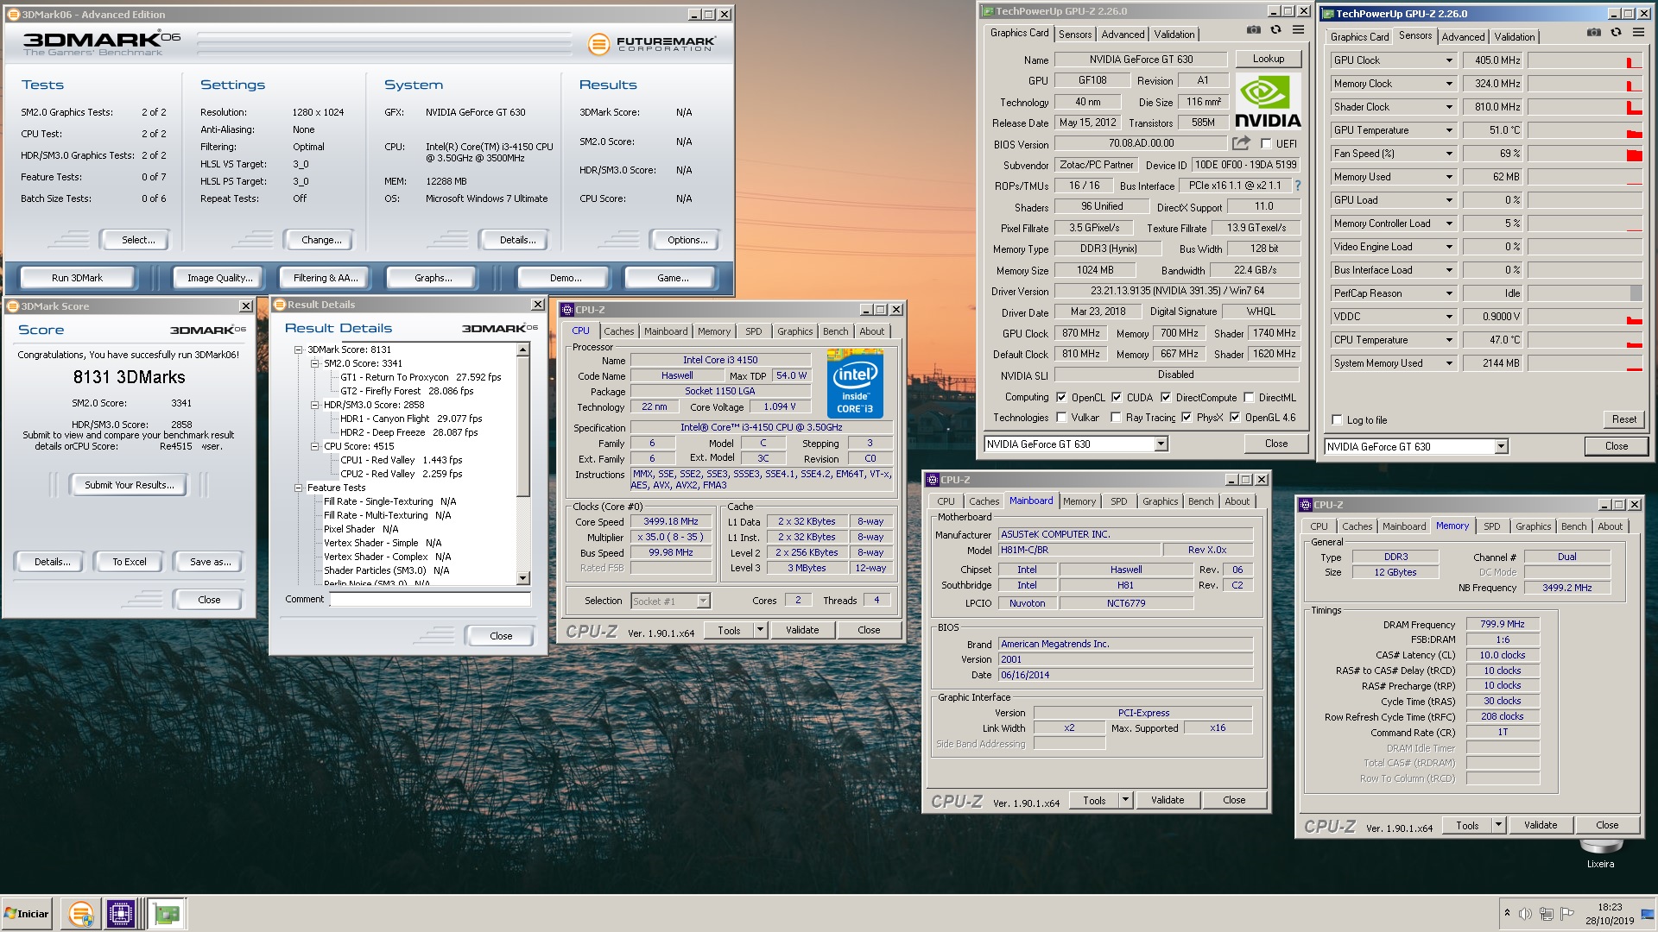Click the 3DMark Score window title icon

[x=13, y=306]
